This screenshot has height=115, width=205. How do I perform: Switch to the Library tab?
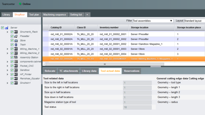(x=6, y=15)
